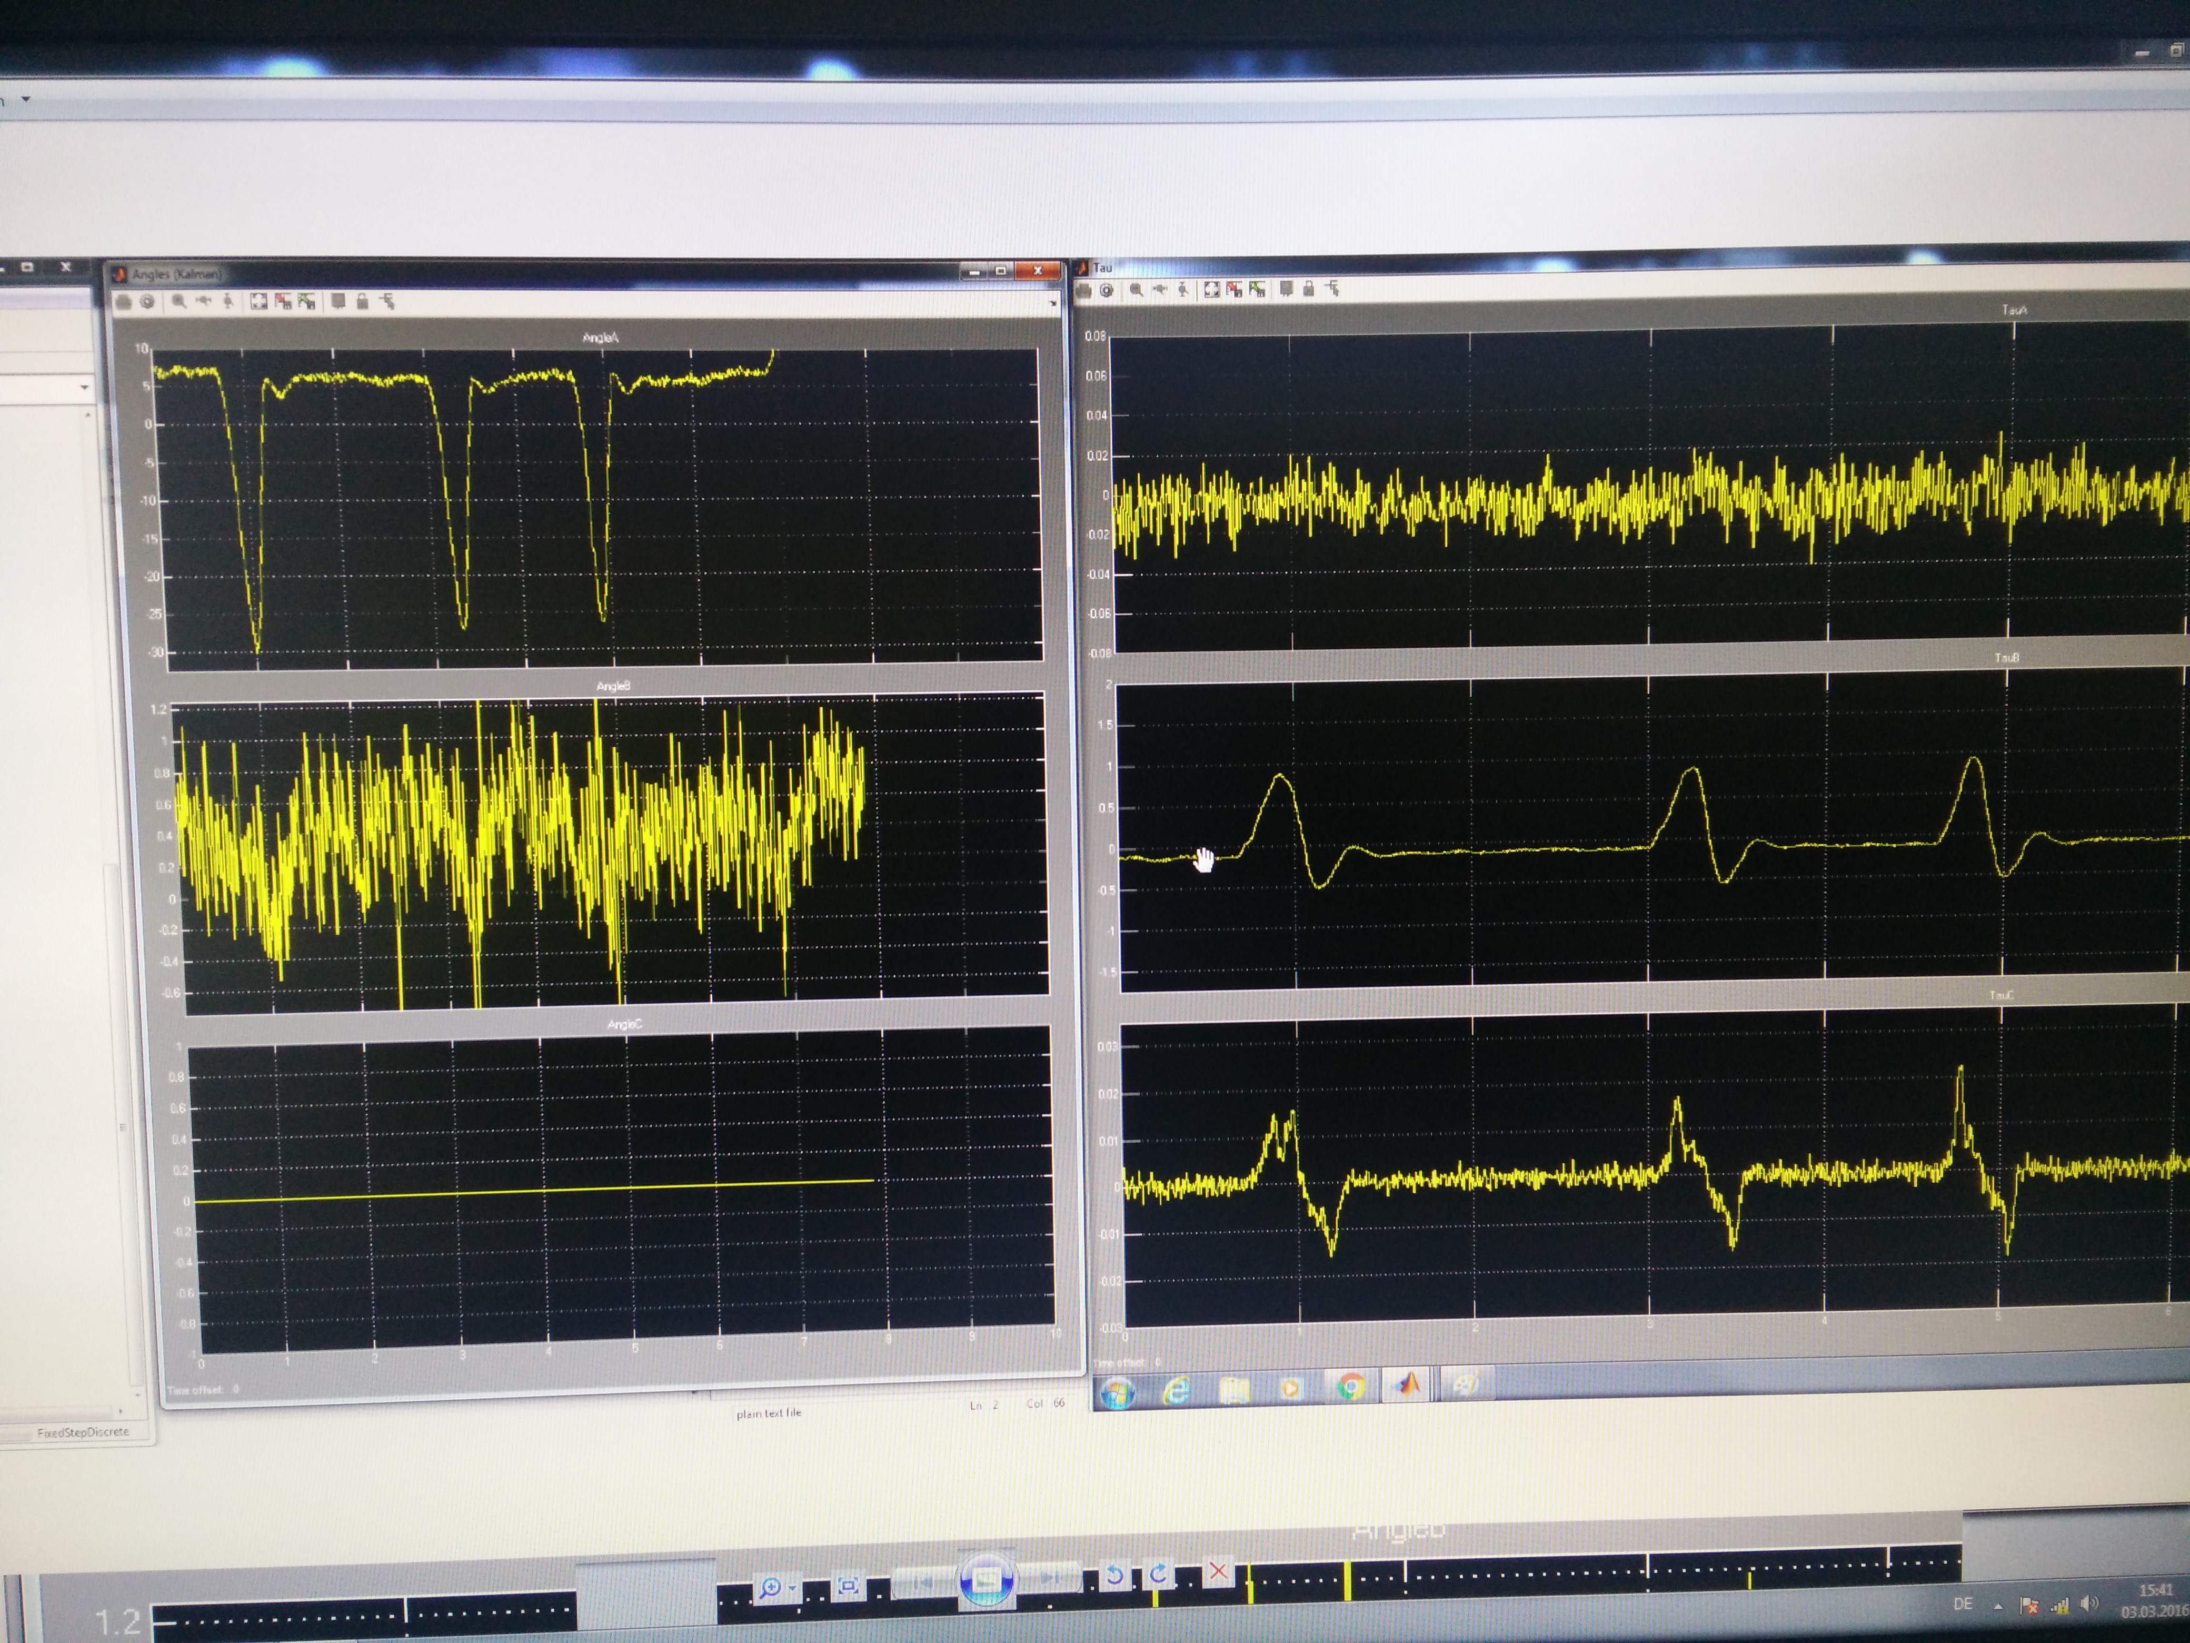This screenshot has height=1643, width=2190.
Task: Restore saved axes settings in Tau scope
Action: click(x=1257, y=289)
